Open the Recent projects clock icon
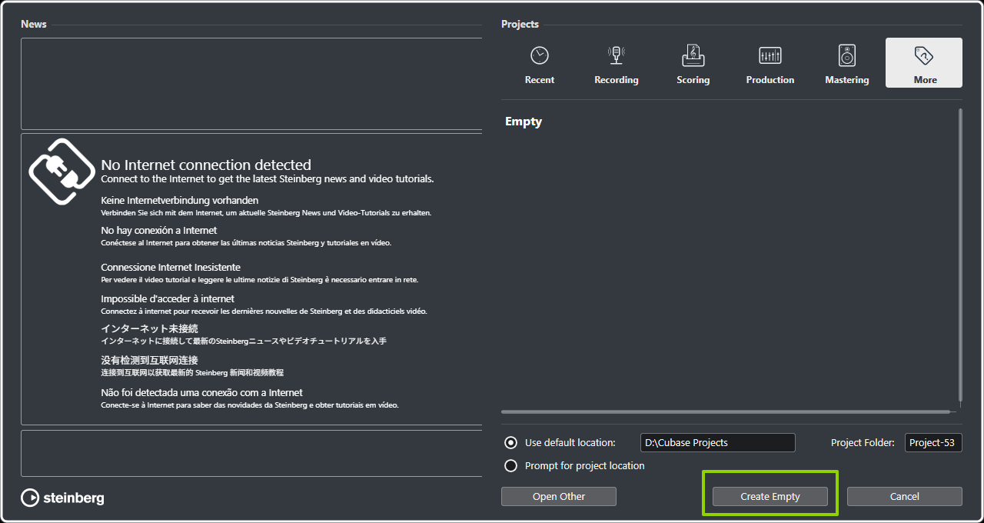The image size is (984, 523). [x=539, y=56]
